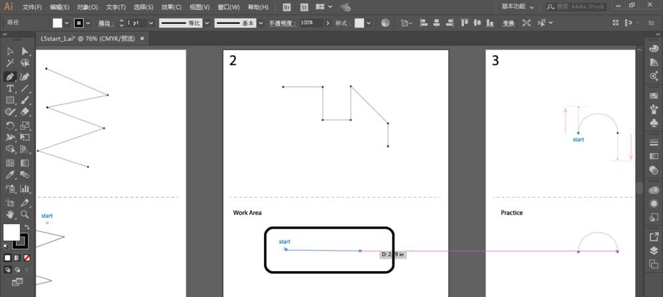Select the Zoom magnifier tool
The height and width of the screenshot is (297, 663).
(25, 215)
